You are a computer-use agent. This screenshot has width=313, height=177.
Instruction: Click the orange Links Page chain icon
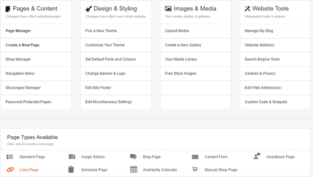(10, 170)
